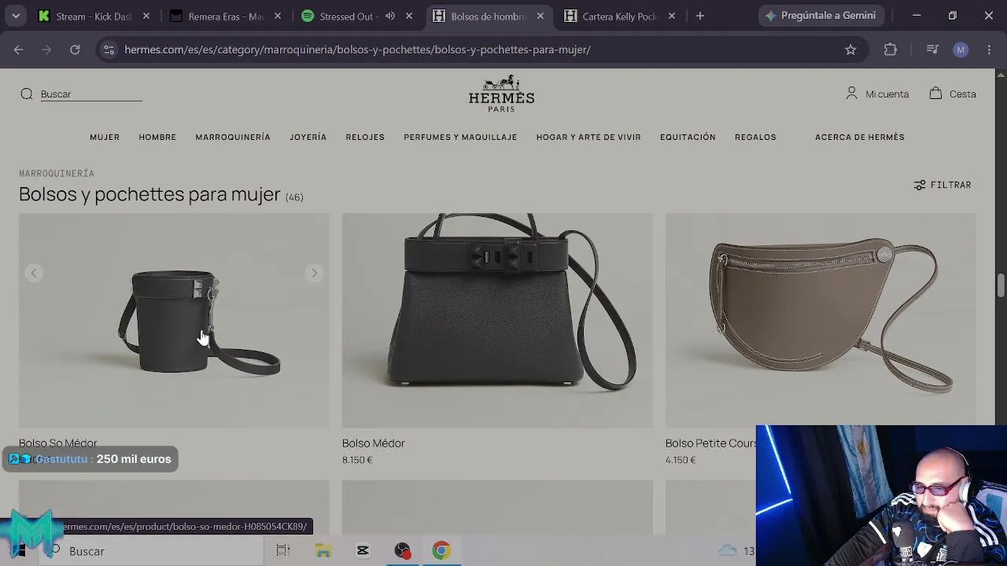Open the Chrome extensions puzzle icon
The height and width of the screenshot is (566, 1007).
tap(891, 50)
